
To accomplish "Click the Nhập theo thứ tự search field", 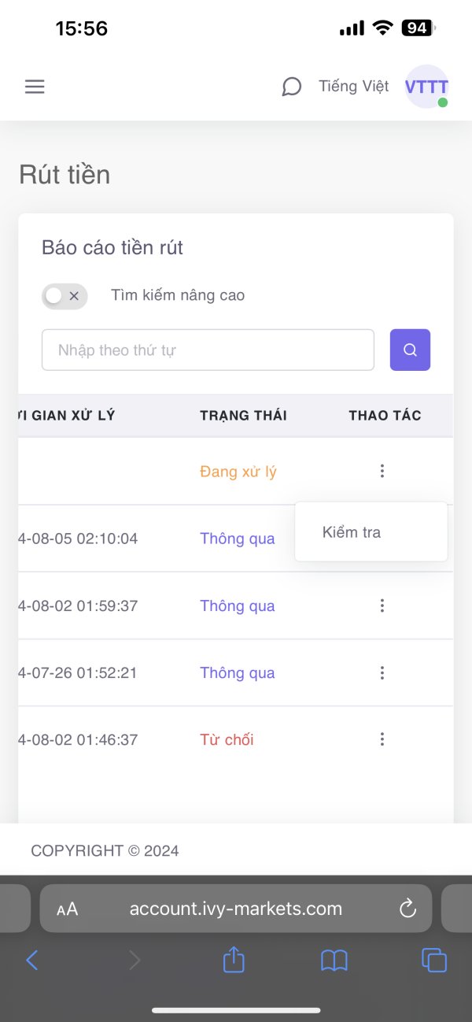I will [208, 350].
